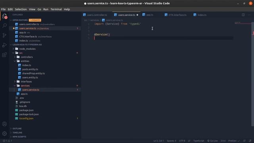
Task: Open the Manage gear icon
Action: tap(4, 133)
